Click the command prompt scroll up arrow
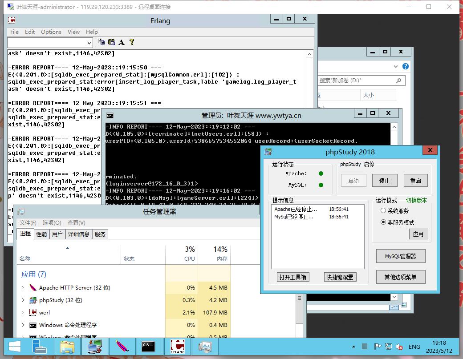463x359 pixels. click(394, 127)
